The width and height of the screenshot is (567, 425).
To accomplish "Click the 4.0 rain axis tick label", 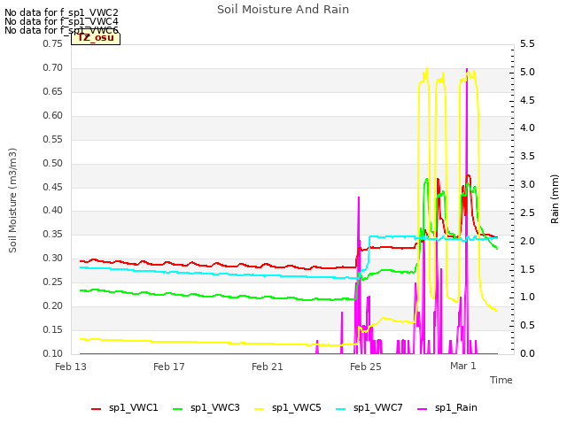I will (x=528, y=127).
